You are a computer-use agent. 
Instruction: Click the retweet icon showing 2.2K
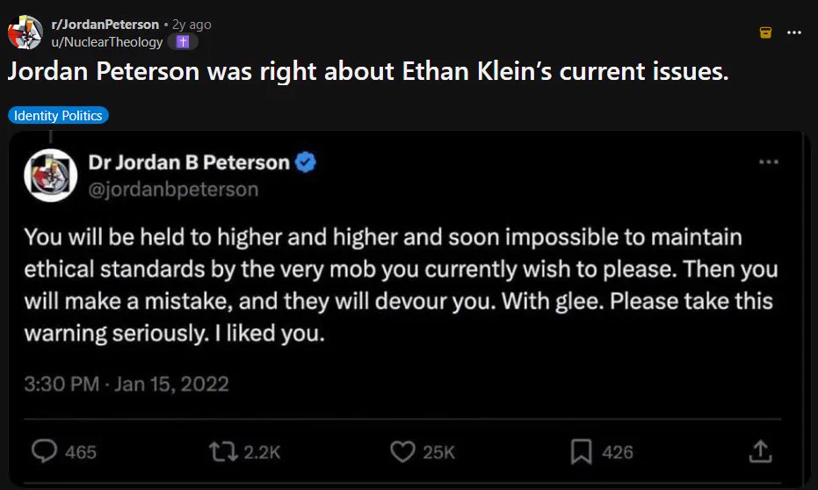coord(223,452)
